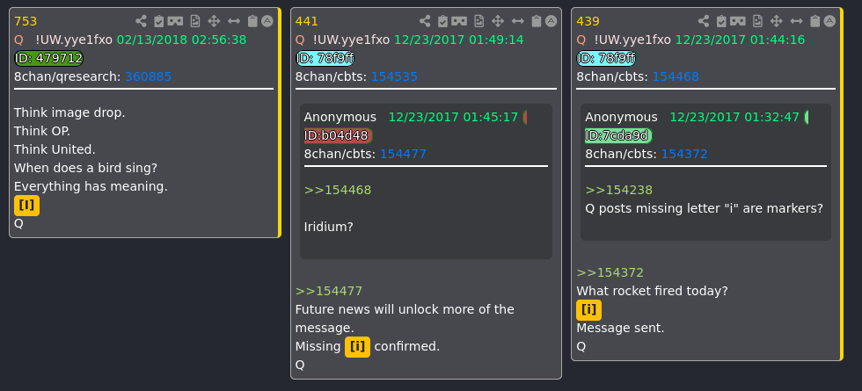Viewport: 862px width, 391px height.
Task: Click the four-way move arrows on post 439
Action: [776, 21]
